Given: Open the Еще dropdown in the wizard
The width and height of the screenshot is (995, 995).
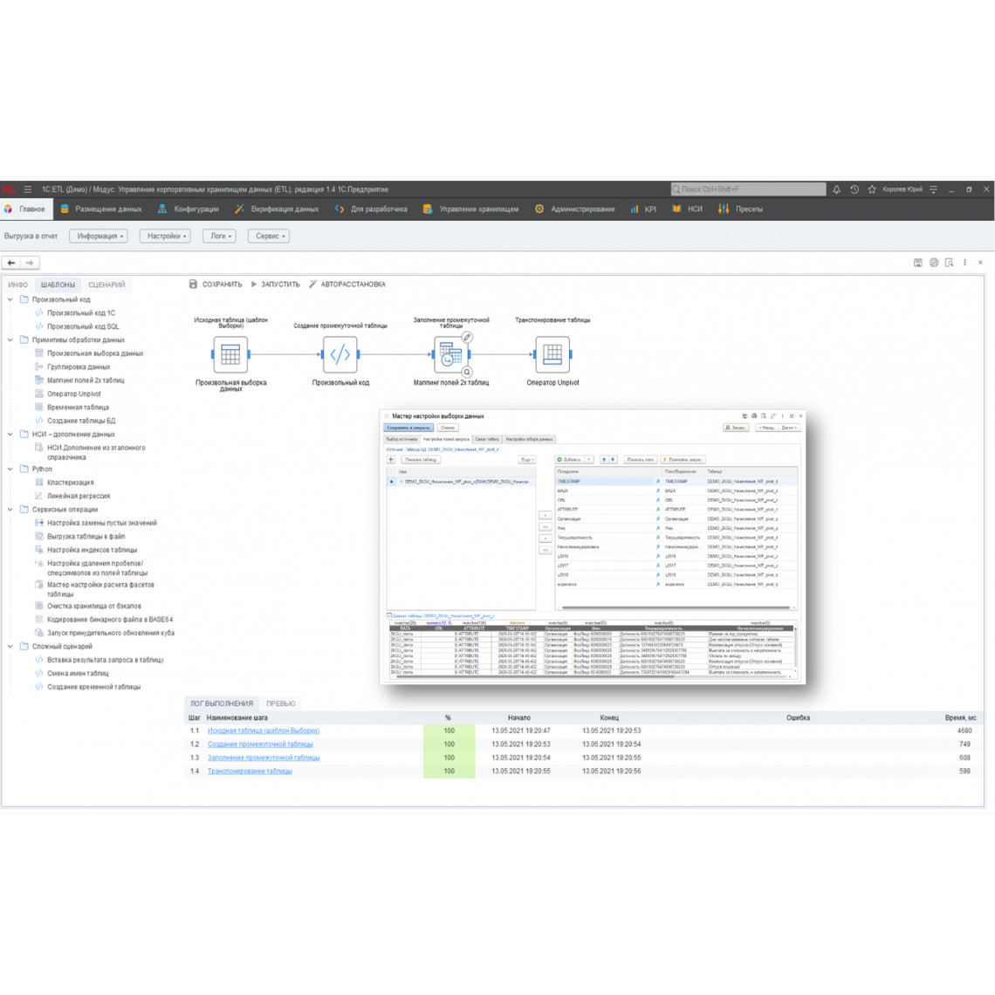Looking at the screenshot, I should (x=526, y=459).
